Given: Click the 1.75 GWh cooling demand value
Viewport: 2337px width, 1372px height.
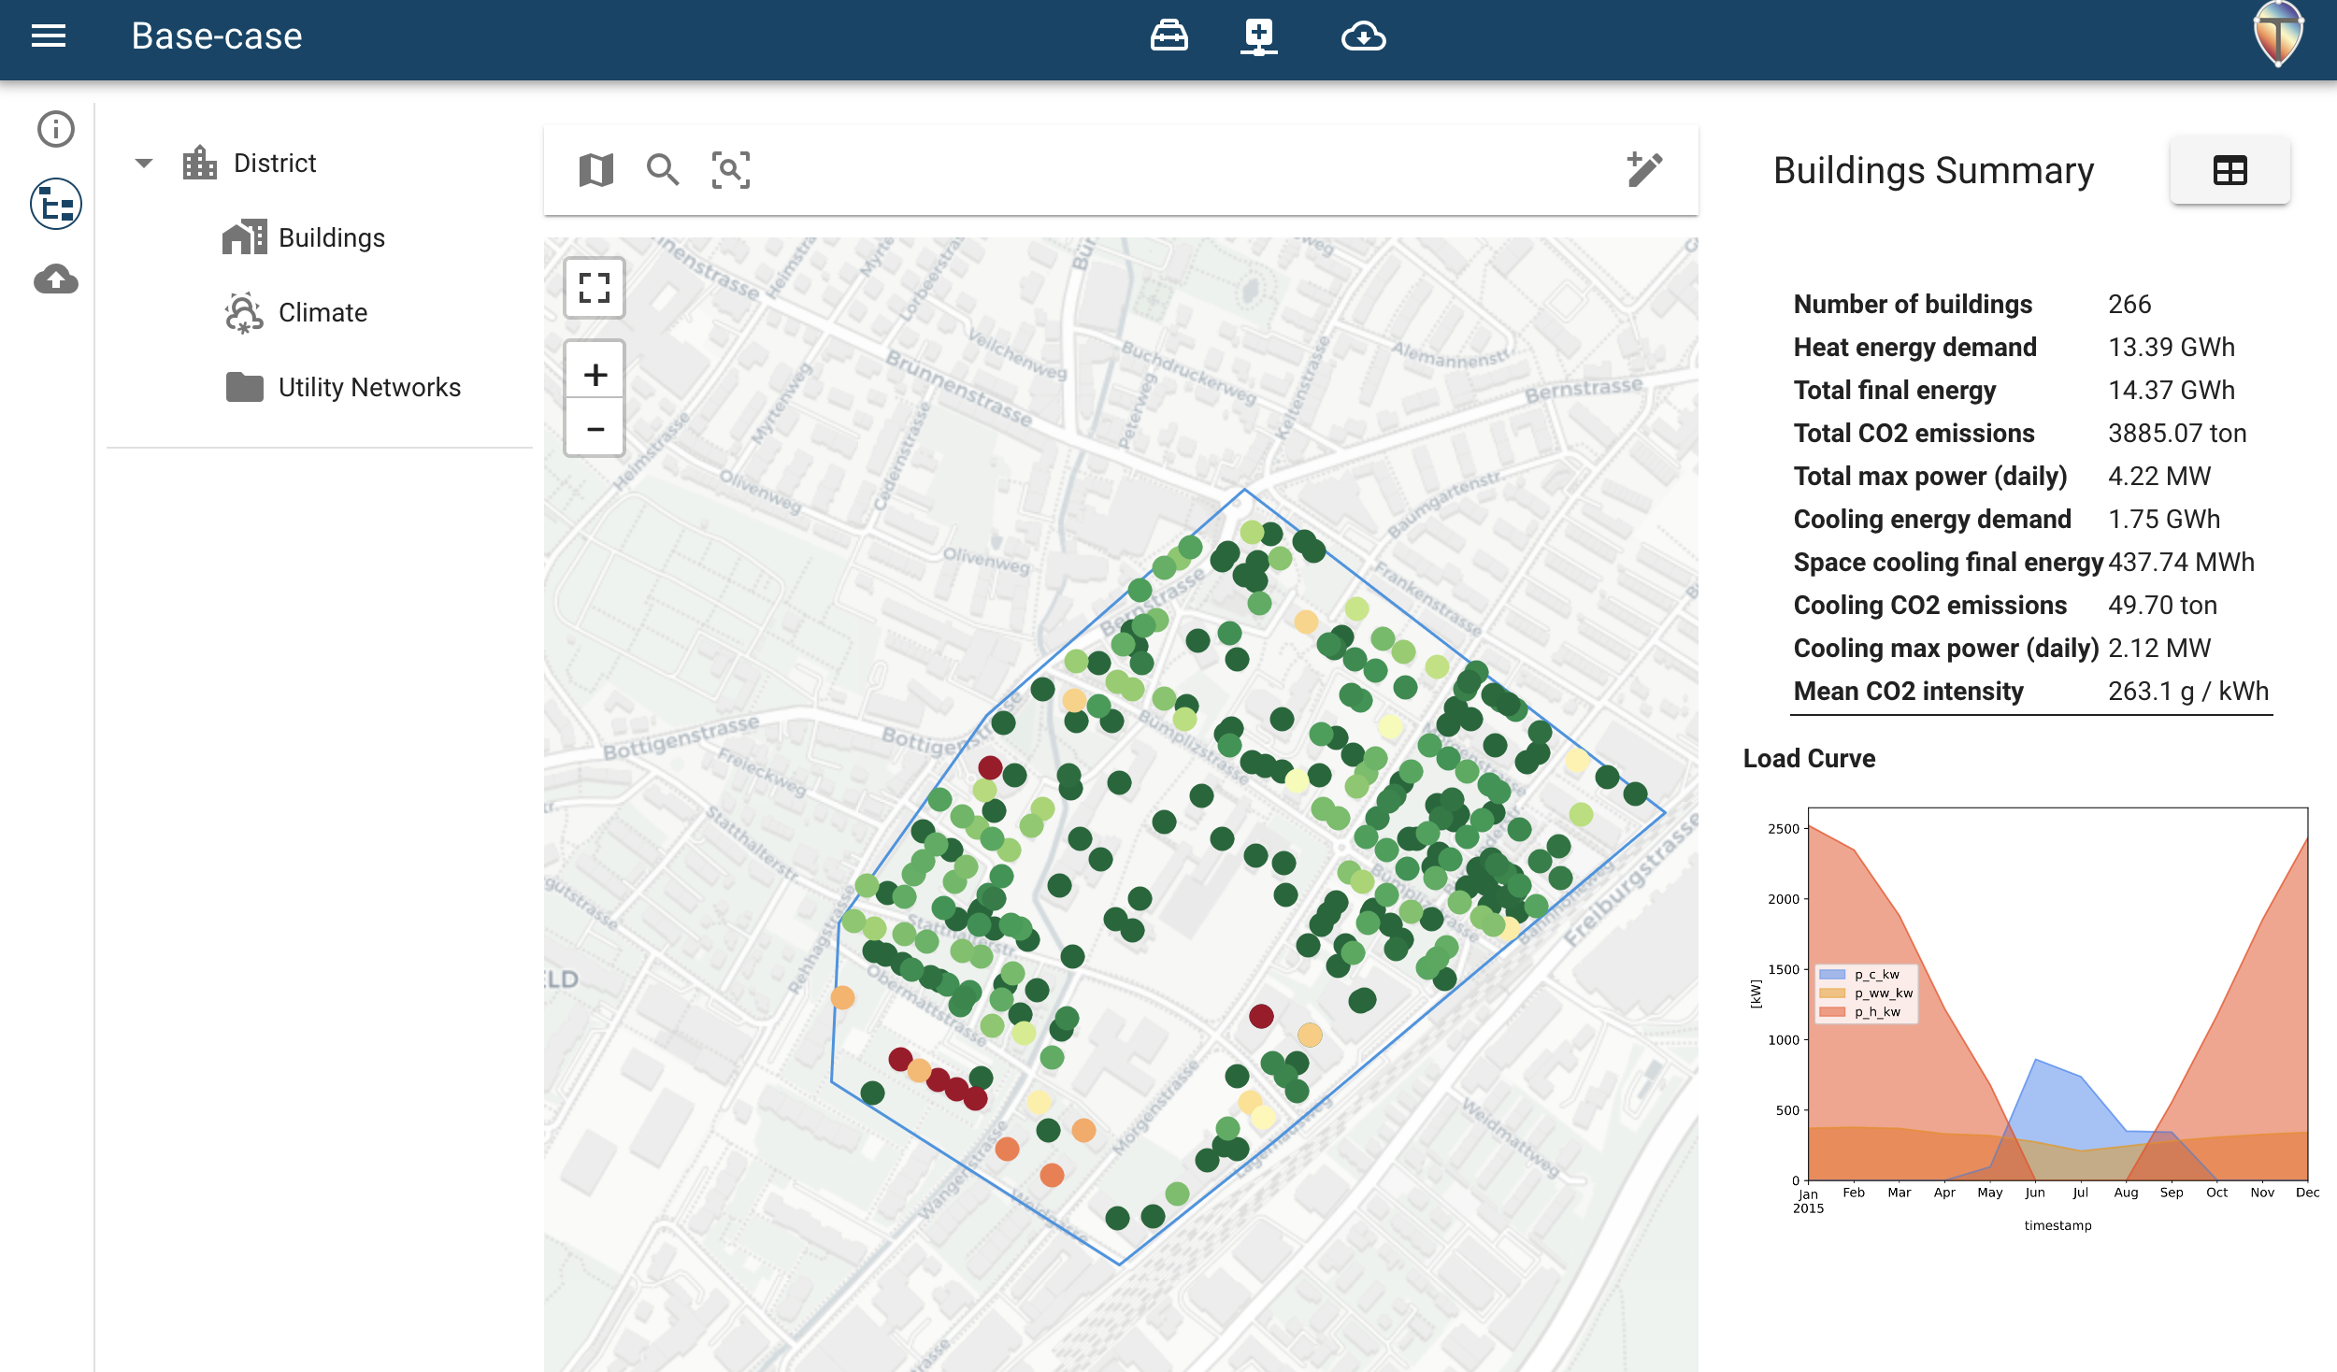Looking at the screenshot, I should point(2164,519).
